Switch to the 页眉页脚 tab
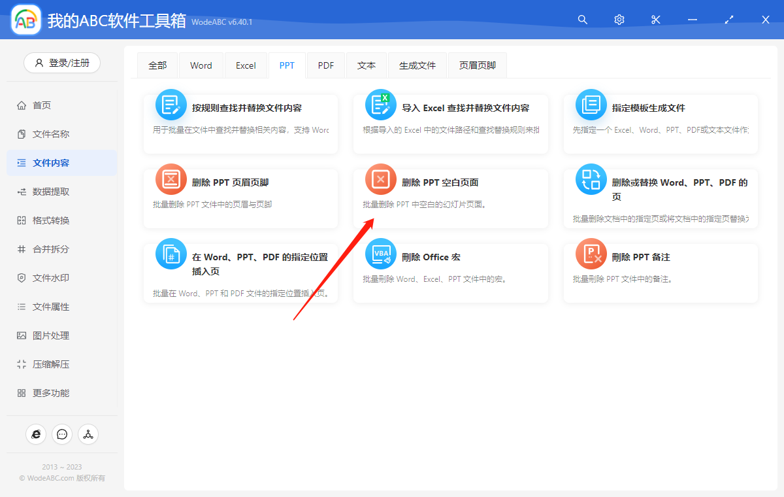Image resolution: width=784 pixels, height=497 pixels. (x=477, y=65)
